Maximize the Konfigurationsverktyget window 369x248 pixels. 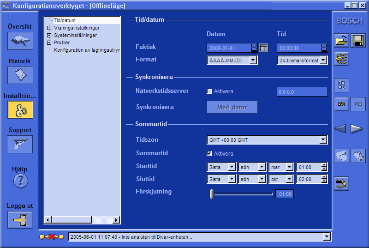pyautogui.click(x=355, y=5)
